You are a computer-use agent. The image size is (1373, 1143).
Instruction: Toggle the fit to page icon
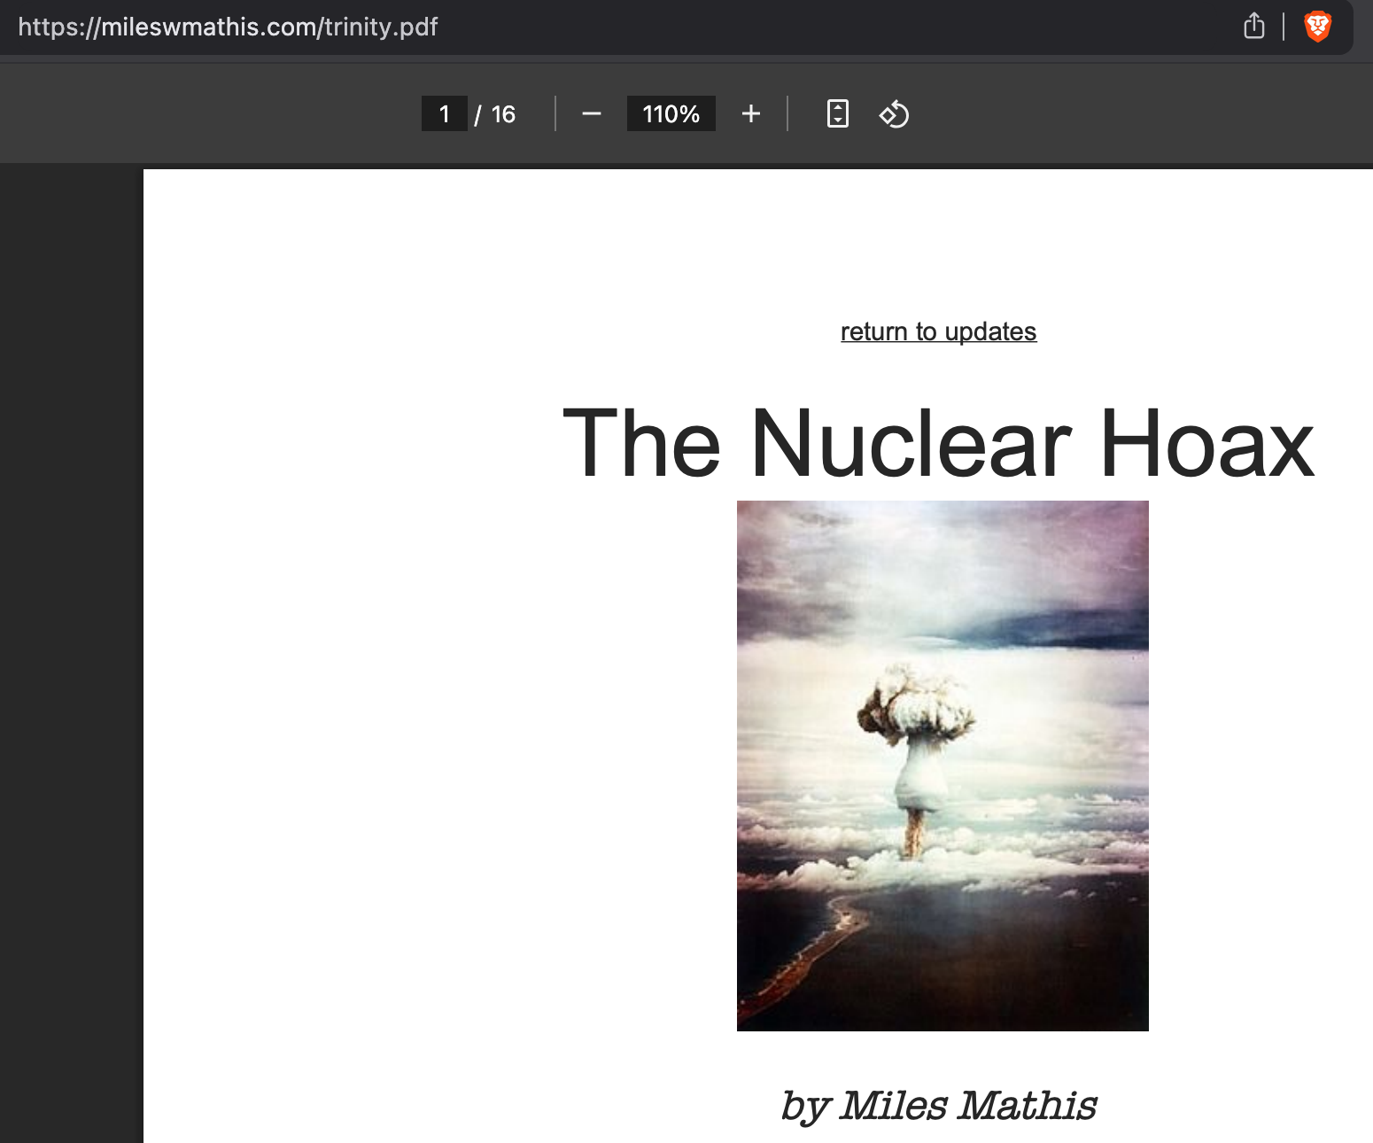837,114
